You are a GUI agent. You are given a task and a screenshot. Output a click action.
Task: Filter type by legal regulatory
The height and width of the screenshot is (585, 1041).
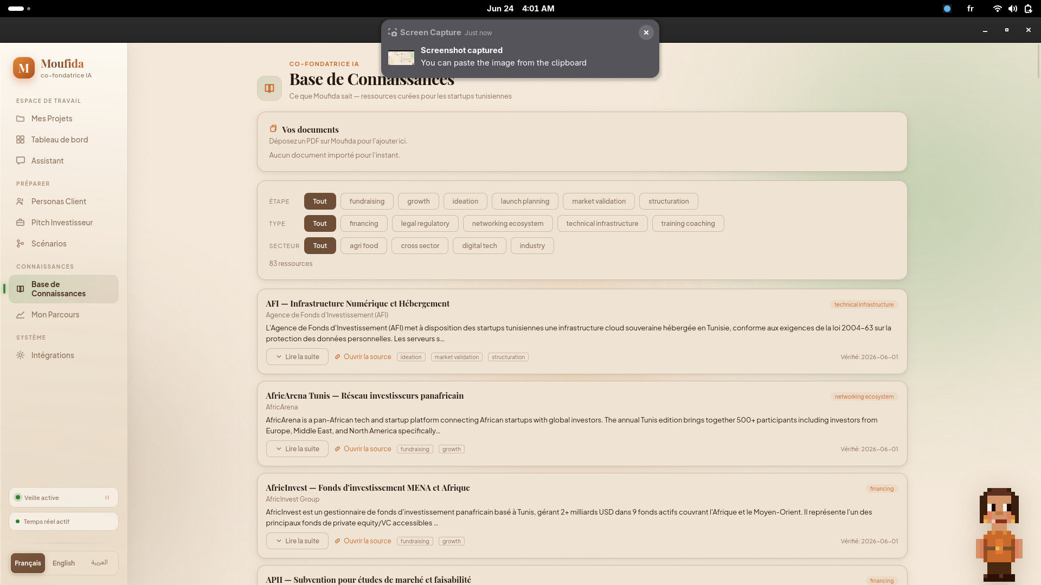tap(425, 224)
